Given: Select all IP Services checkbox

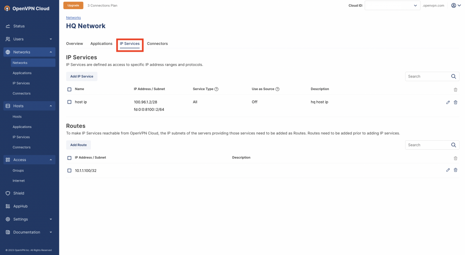Looking at the screenshot, I should coord(69,89).
